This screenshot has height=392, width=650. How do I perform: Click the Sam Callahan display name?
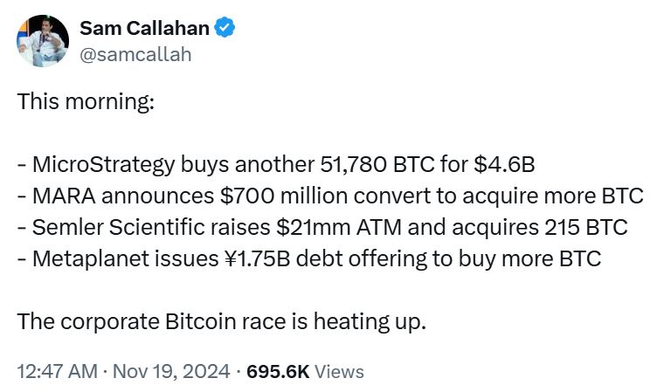click(x=144, y=29)
